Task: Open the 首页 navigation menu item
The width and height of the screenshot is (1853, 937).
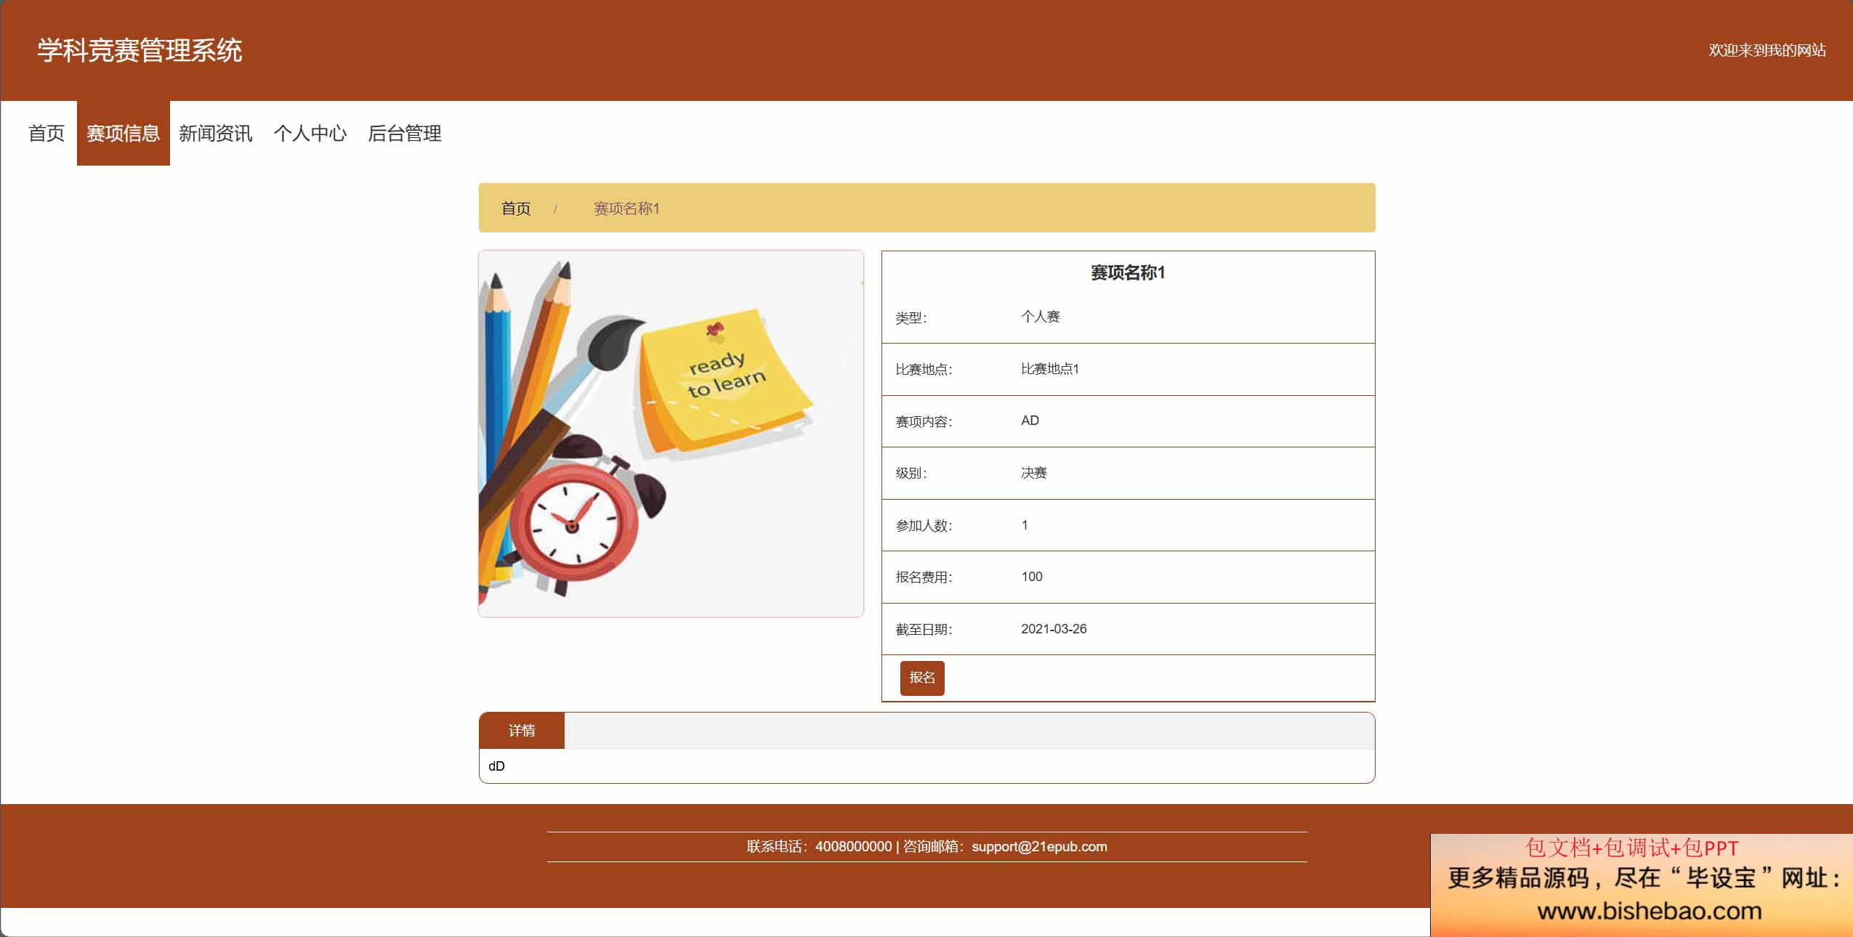Action: [x=47, y=134]
